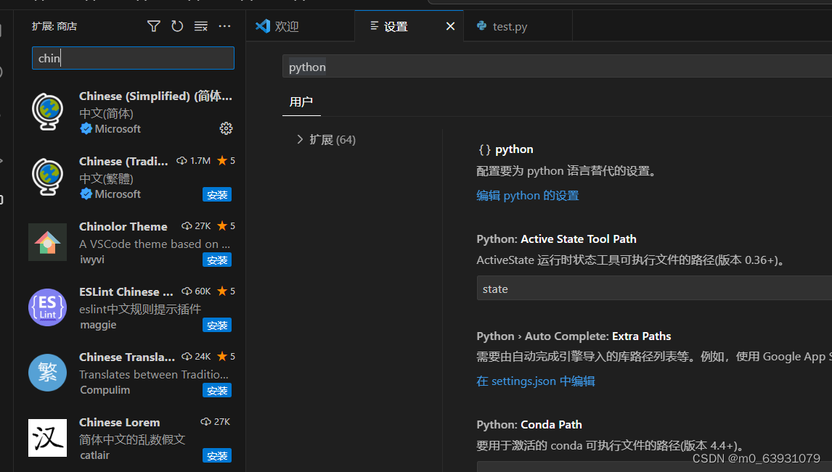Click the Chinese (Traditional) globe icon
The width and height of the screenshot is (832, 472).
48,176
